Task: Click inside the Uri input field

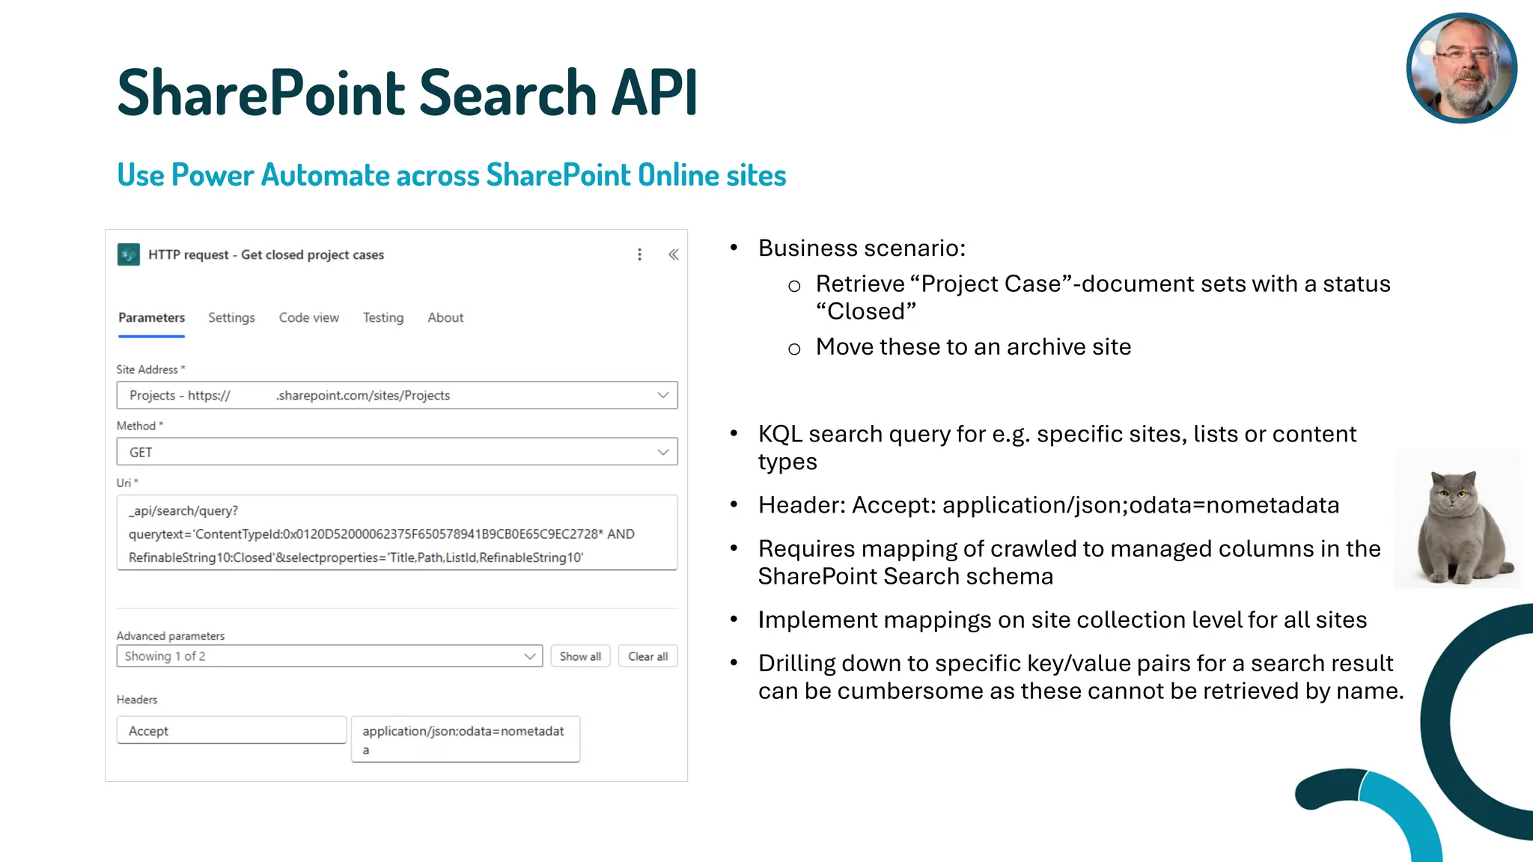Action: tap(397, 533)
